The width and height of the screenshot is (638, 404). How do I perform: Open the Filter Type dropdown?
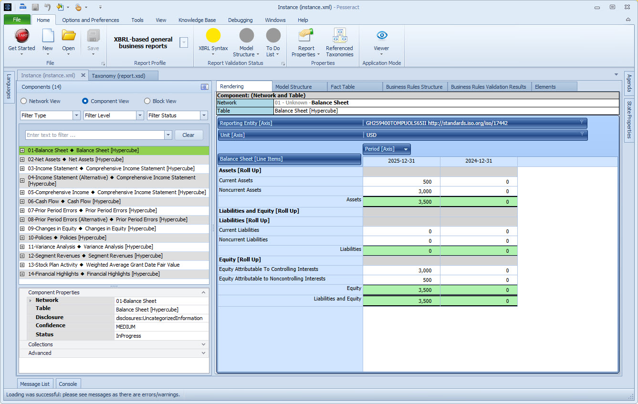50,115
